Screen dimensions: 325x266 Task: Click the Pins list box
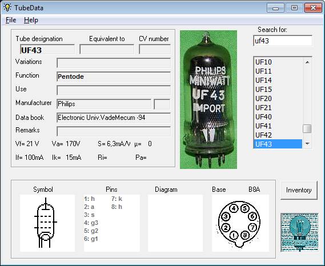(x=112, y=223)
